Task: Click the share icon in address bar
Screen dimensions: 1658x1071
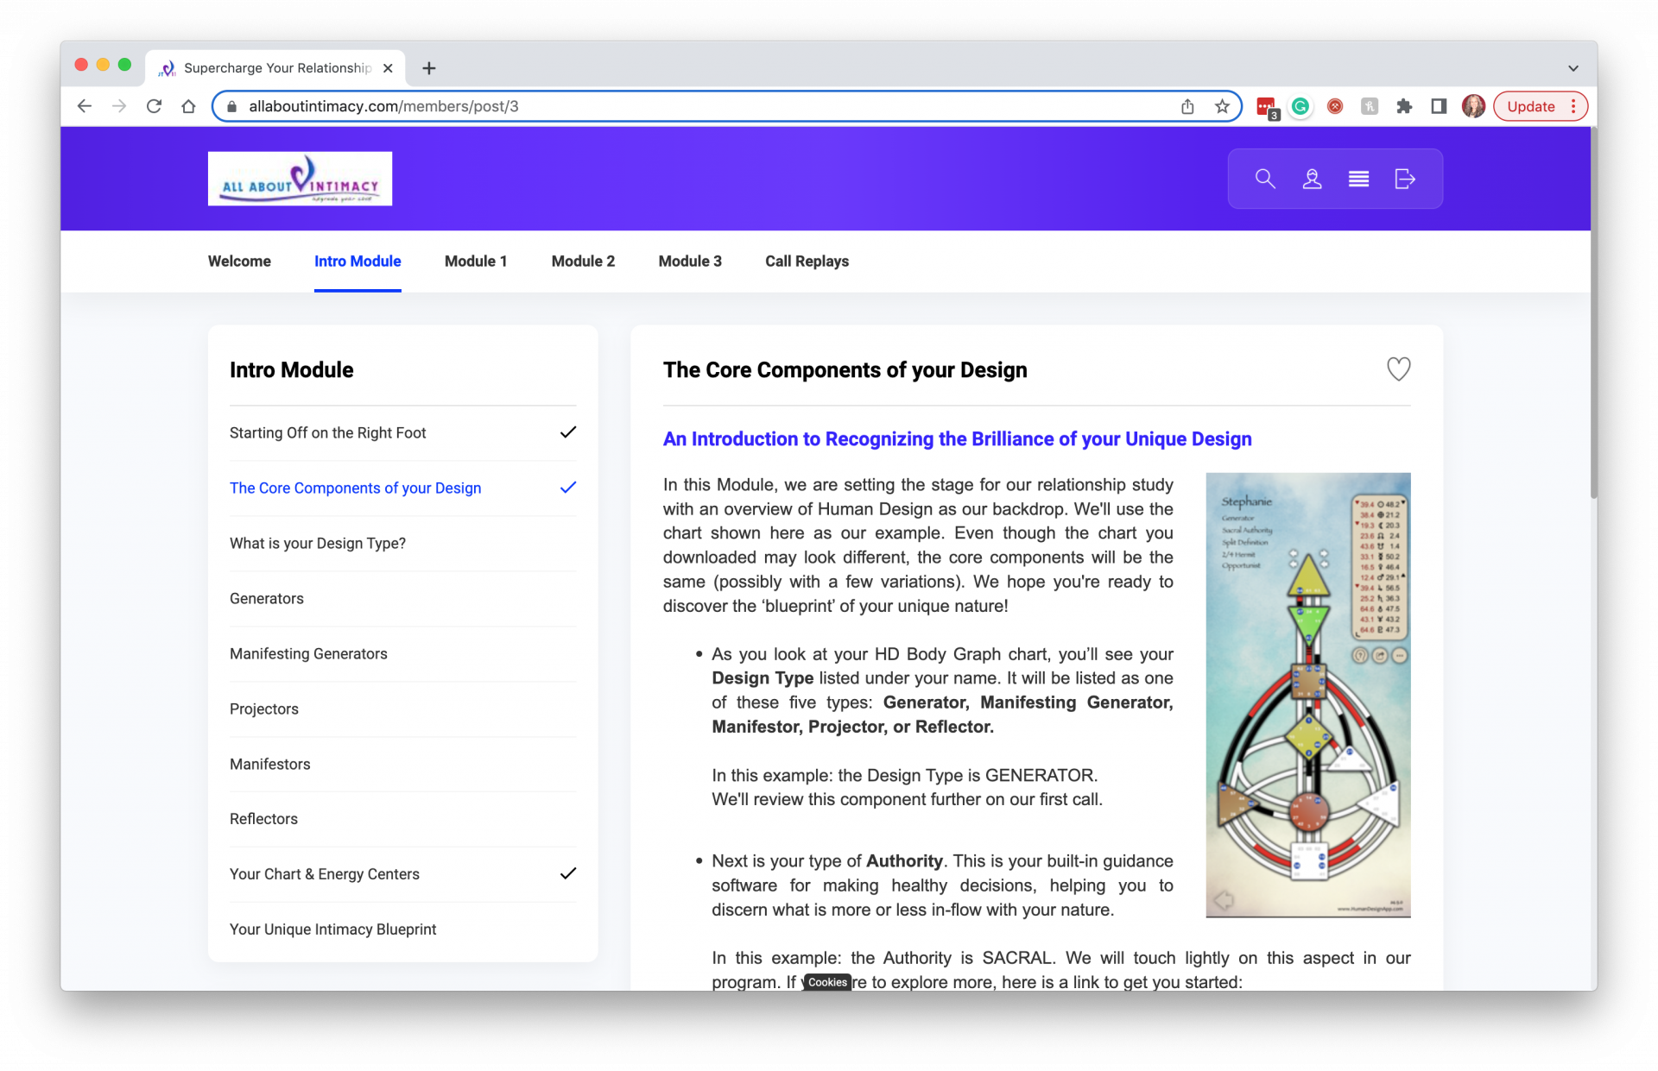Action: [x=1187, y=106]
